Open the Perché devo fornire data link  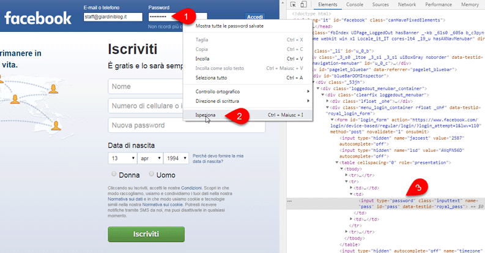218,159
